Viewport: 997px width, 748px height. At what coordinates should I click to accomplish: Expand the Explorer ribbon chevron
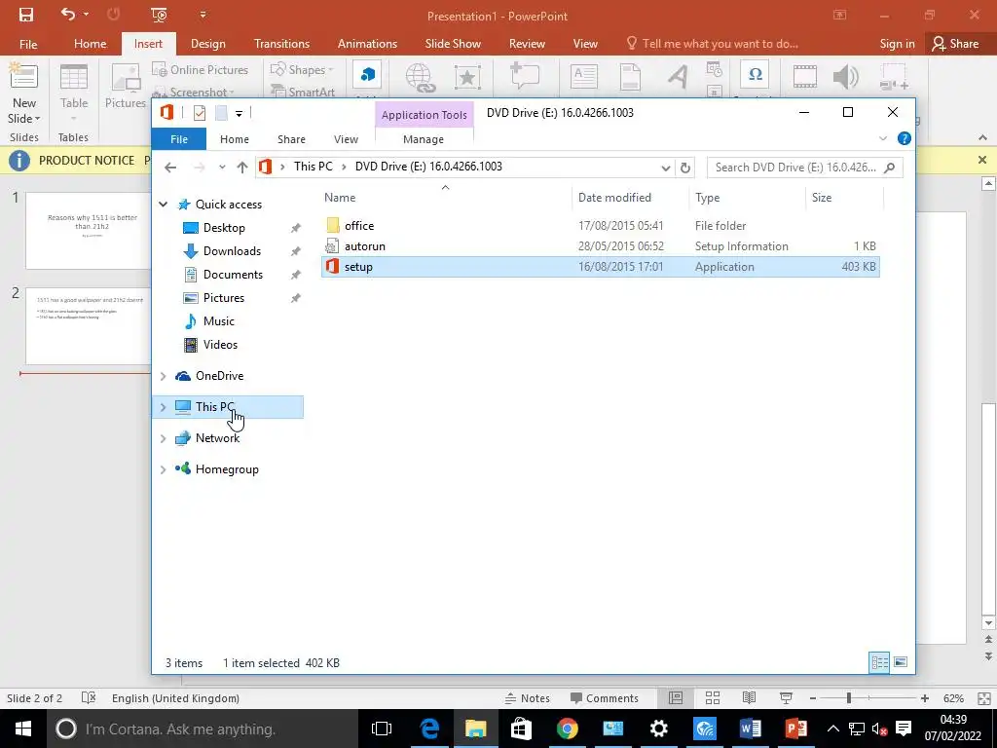pyautogui.click(x=882, y=138)
